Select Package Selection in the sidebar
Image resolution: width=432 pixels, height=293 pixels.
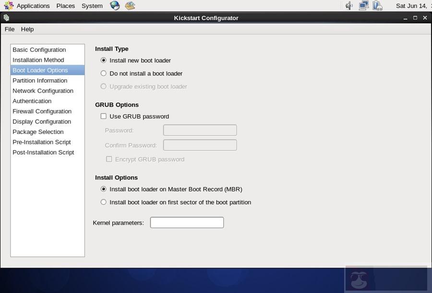coord(38,132)
